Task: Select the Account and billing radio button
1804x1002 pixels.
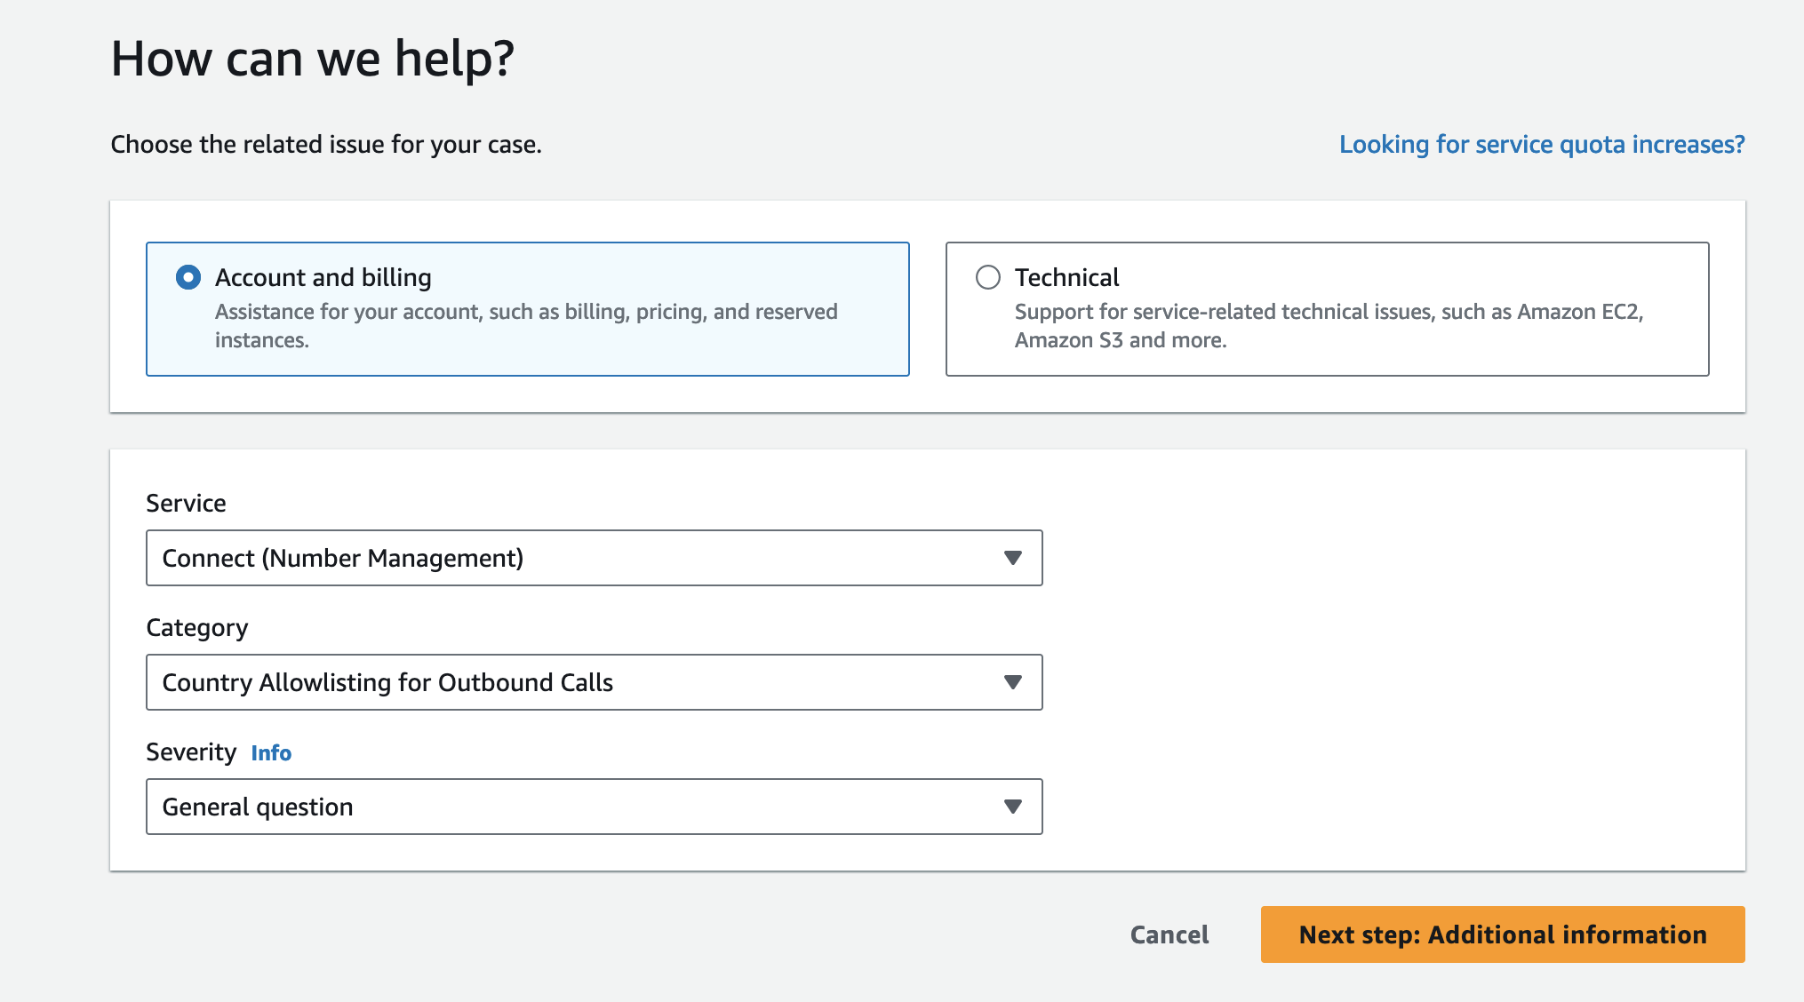Action: [x=188, y=277]
